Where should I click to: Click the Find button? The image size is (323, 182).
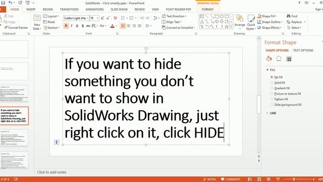click(x=292, y=16)
